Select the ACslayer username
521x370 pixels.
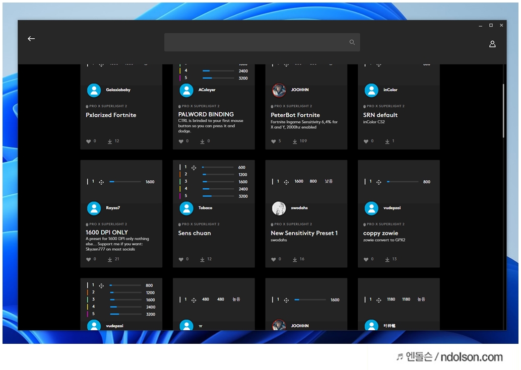coord(207,90)
